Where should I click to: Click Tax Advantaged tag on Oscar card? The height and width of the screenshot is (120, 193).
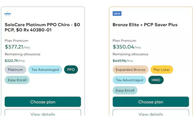(129, 80)
